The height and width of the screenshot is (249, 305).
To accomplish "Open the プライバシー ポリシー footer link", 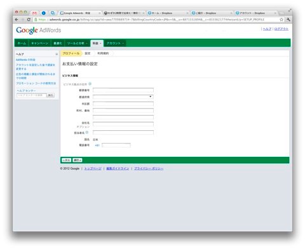I will click(149, 168).
